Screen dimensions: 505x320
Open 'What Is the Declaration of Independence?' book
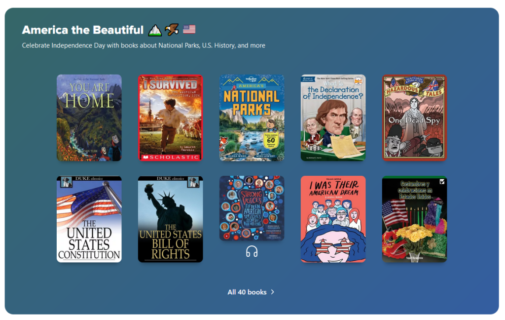pos(333,118)
